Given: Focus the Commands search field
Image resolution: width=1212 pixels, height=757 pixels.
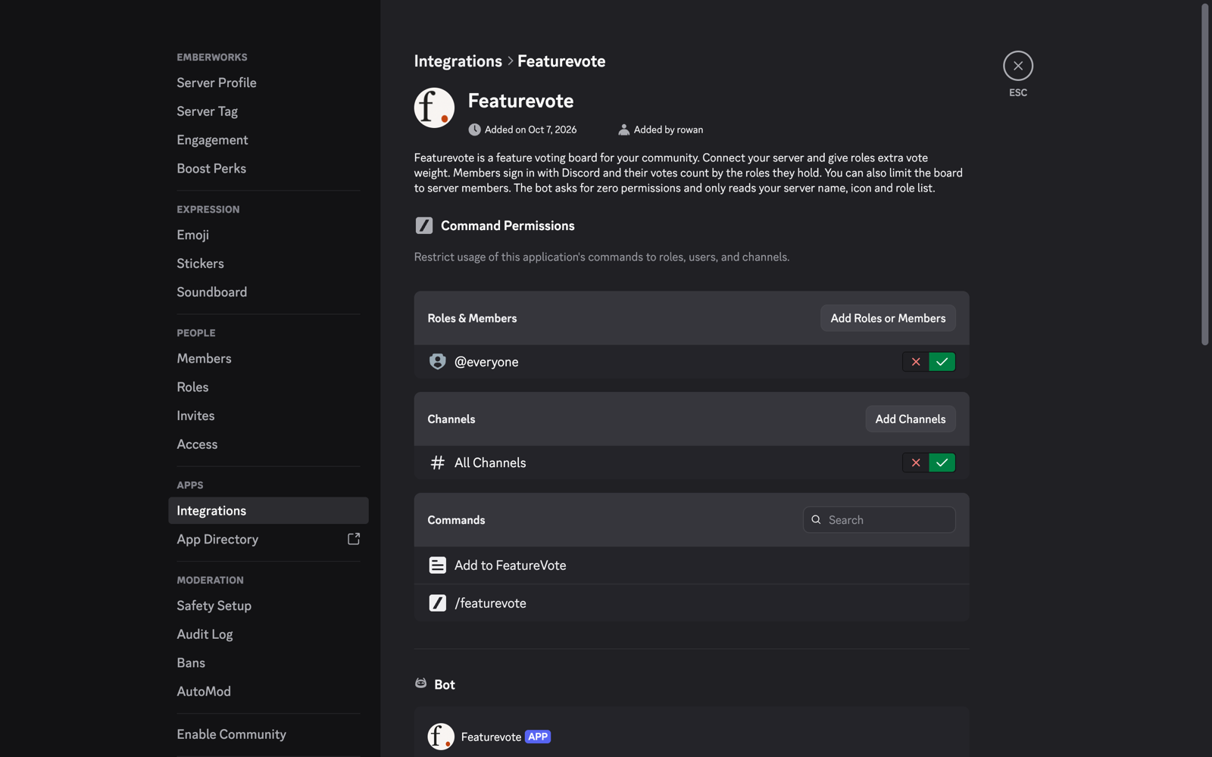Looking at the screenshot, I should pyautogui.click(x=879, y=520).
